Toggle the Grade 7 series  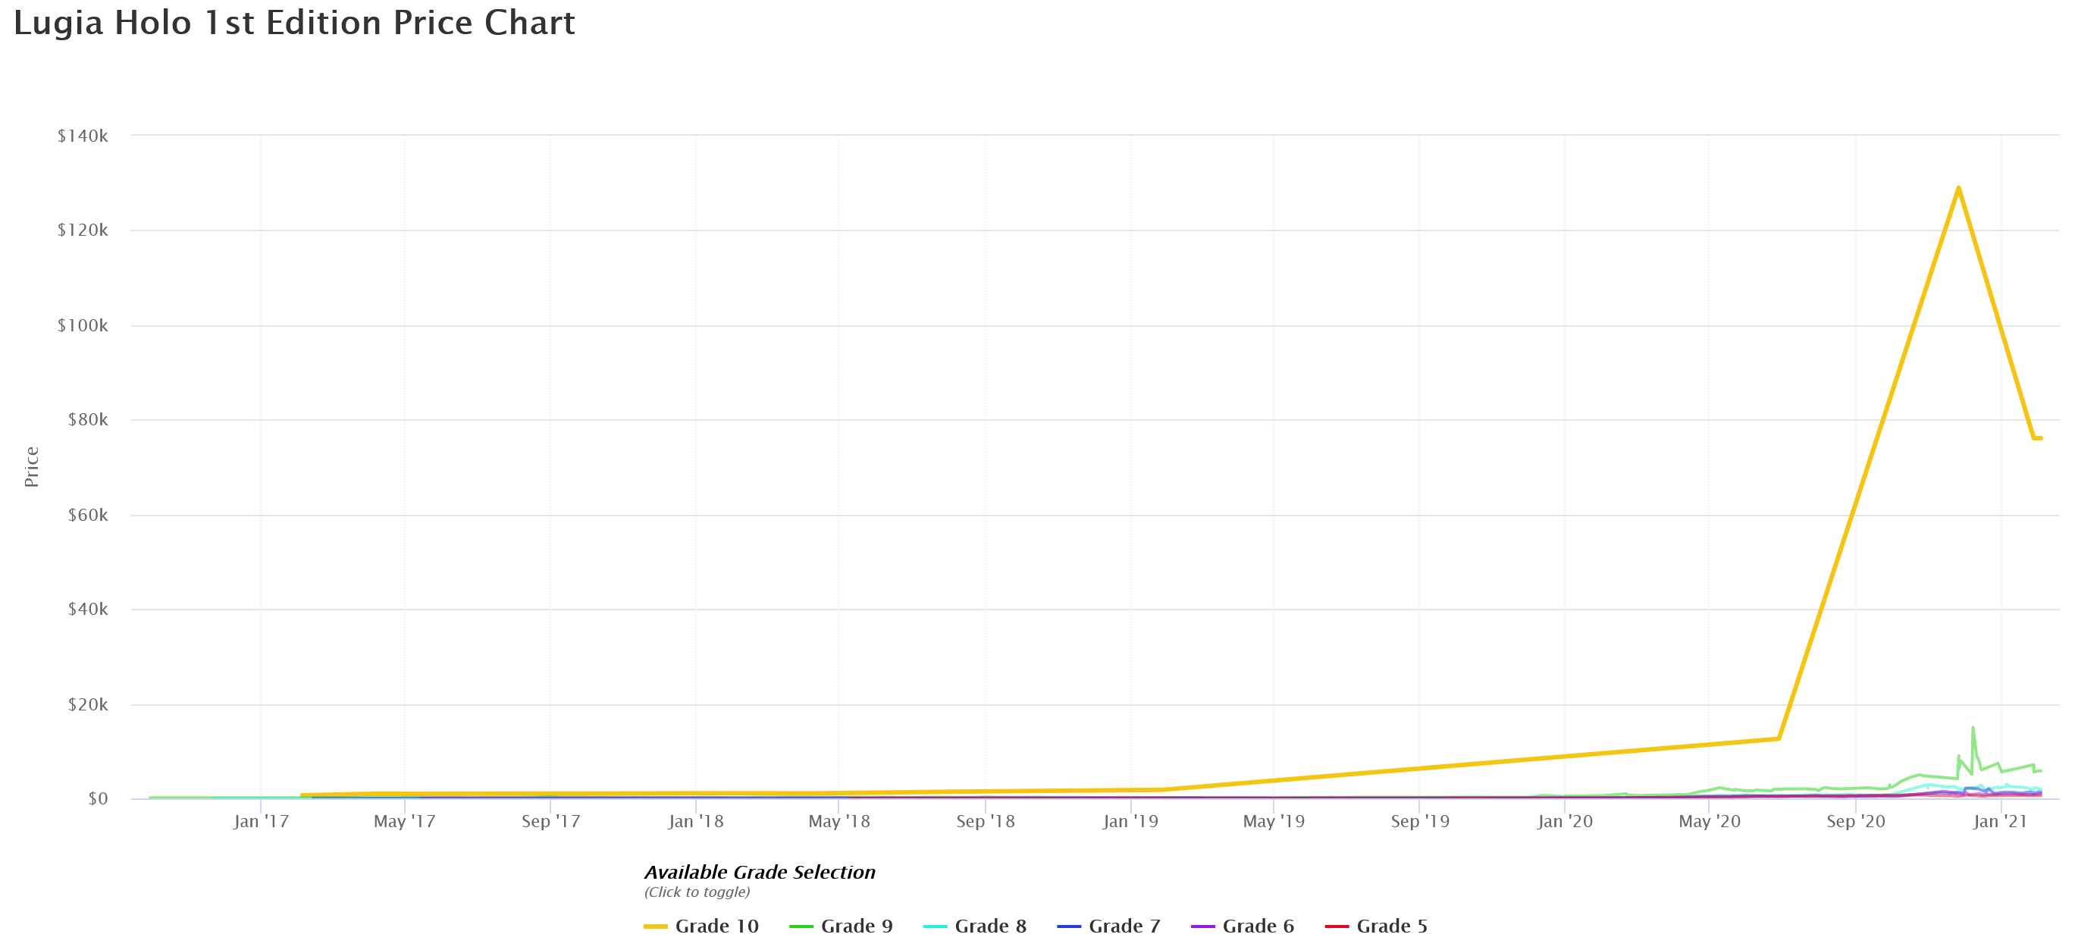pos(1108,926)
